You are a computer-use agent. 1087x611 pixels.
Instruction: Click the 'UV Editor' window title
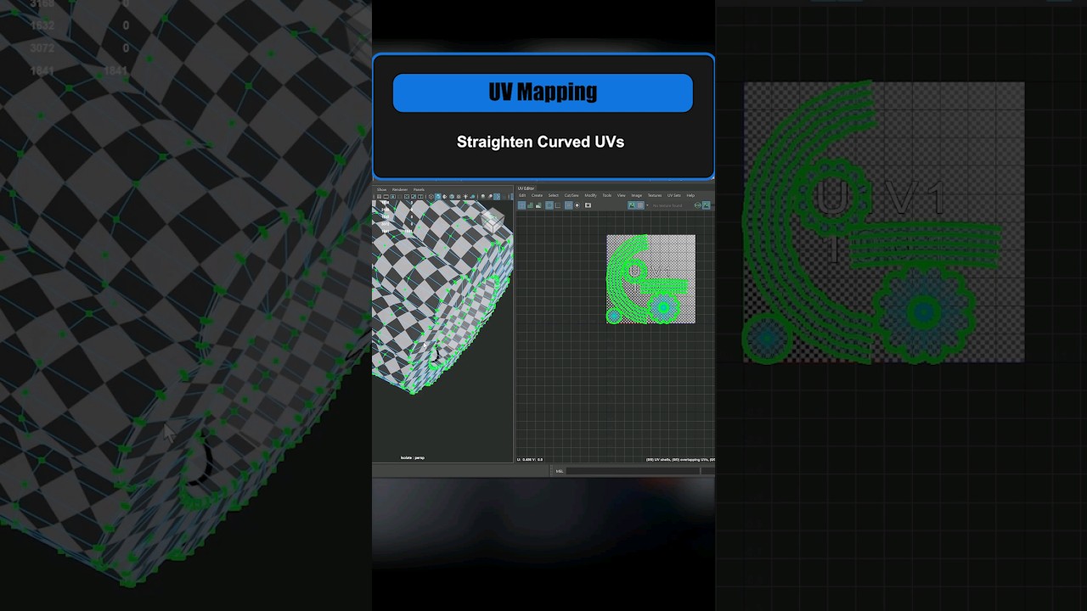click(526, 188)
